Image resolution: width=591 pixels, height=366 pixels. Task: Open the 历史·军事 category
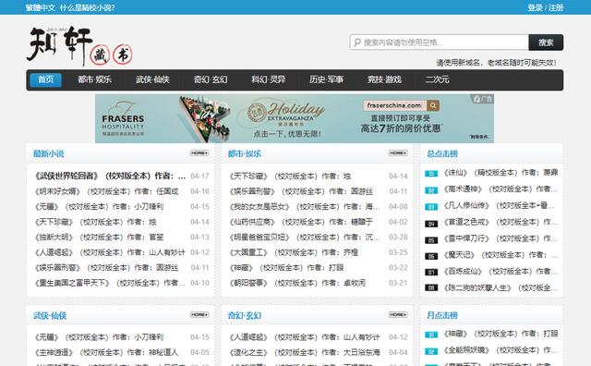coord(326,79)
